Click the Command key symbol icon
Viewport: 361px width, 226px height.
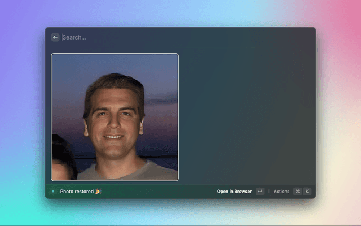coord(297,192)
